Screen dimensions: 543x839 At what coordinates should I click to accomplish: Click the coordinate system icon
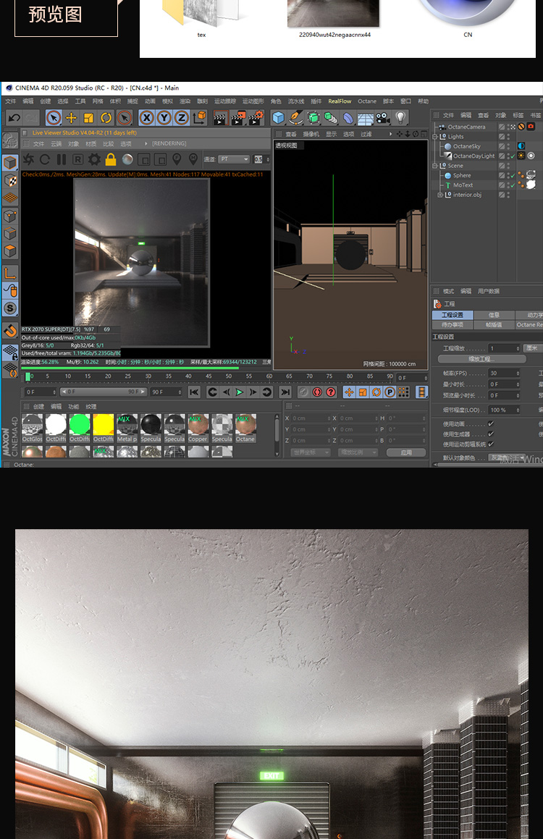click(199, 117)
